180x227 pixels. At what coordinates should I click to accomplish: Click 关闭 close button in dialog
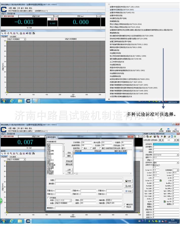click(128, 191)
